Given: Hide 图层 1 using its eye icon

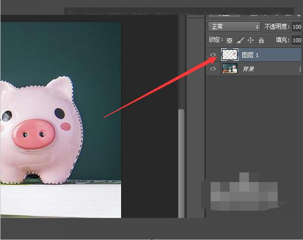Looking at the screenshot, I should tap(213, 55).
